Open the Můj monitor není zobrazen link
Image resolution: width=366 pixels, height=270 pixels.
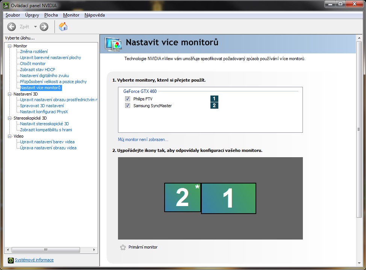click(143, 140)
